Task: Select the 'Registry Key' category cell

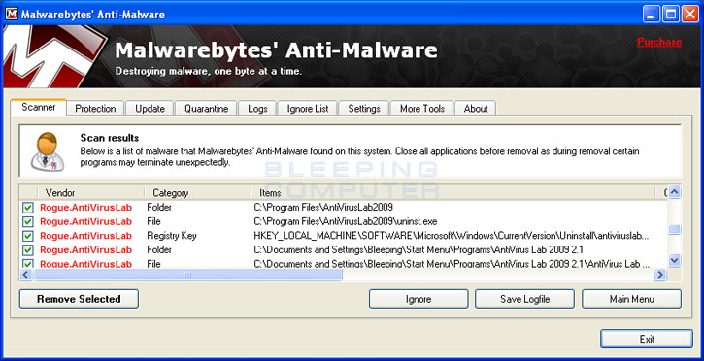Action: point(172,236)
